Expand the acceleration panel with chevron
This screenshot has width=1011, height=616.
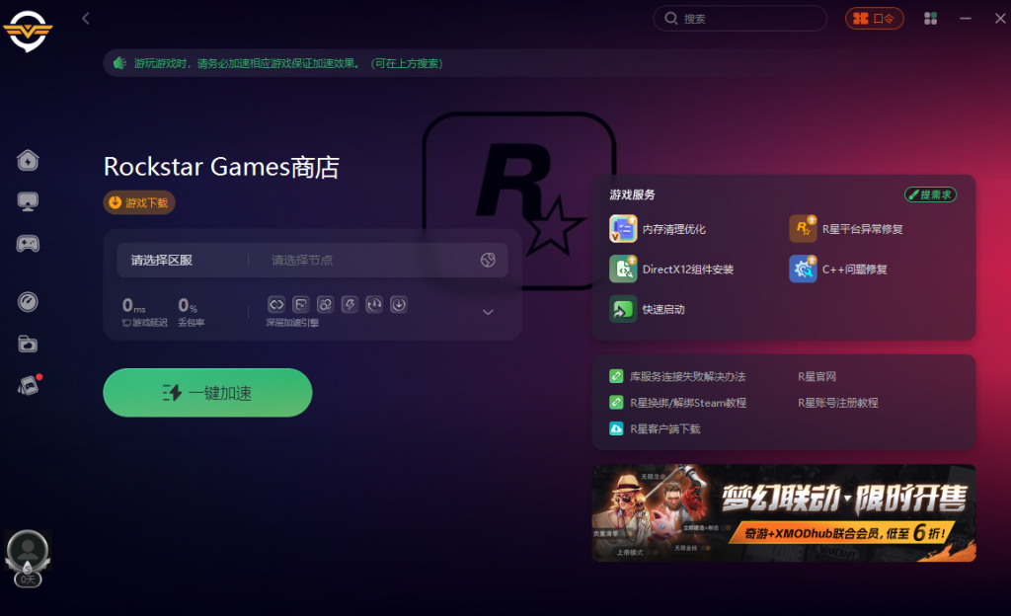point(488,312)
